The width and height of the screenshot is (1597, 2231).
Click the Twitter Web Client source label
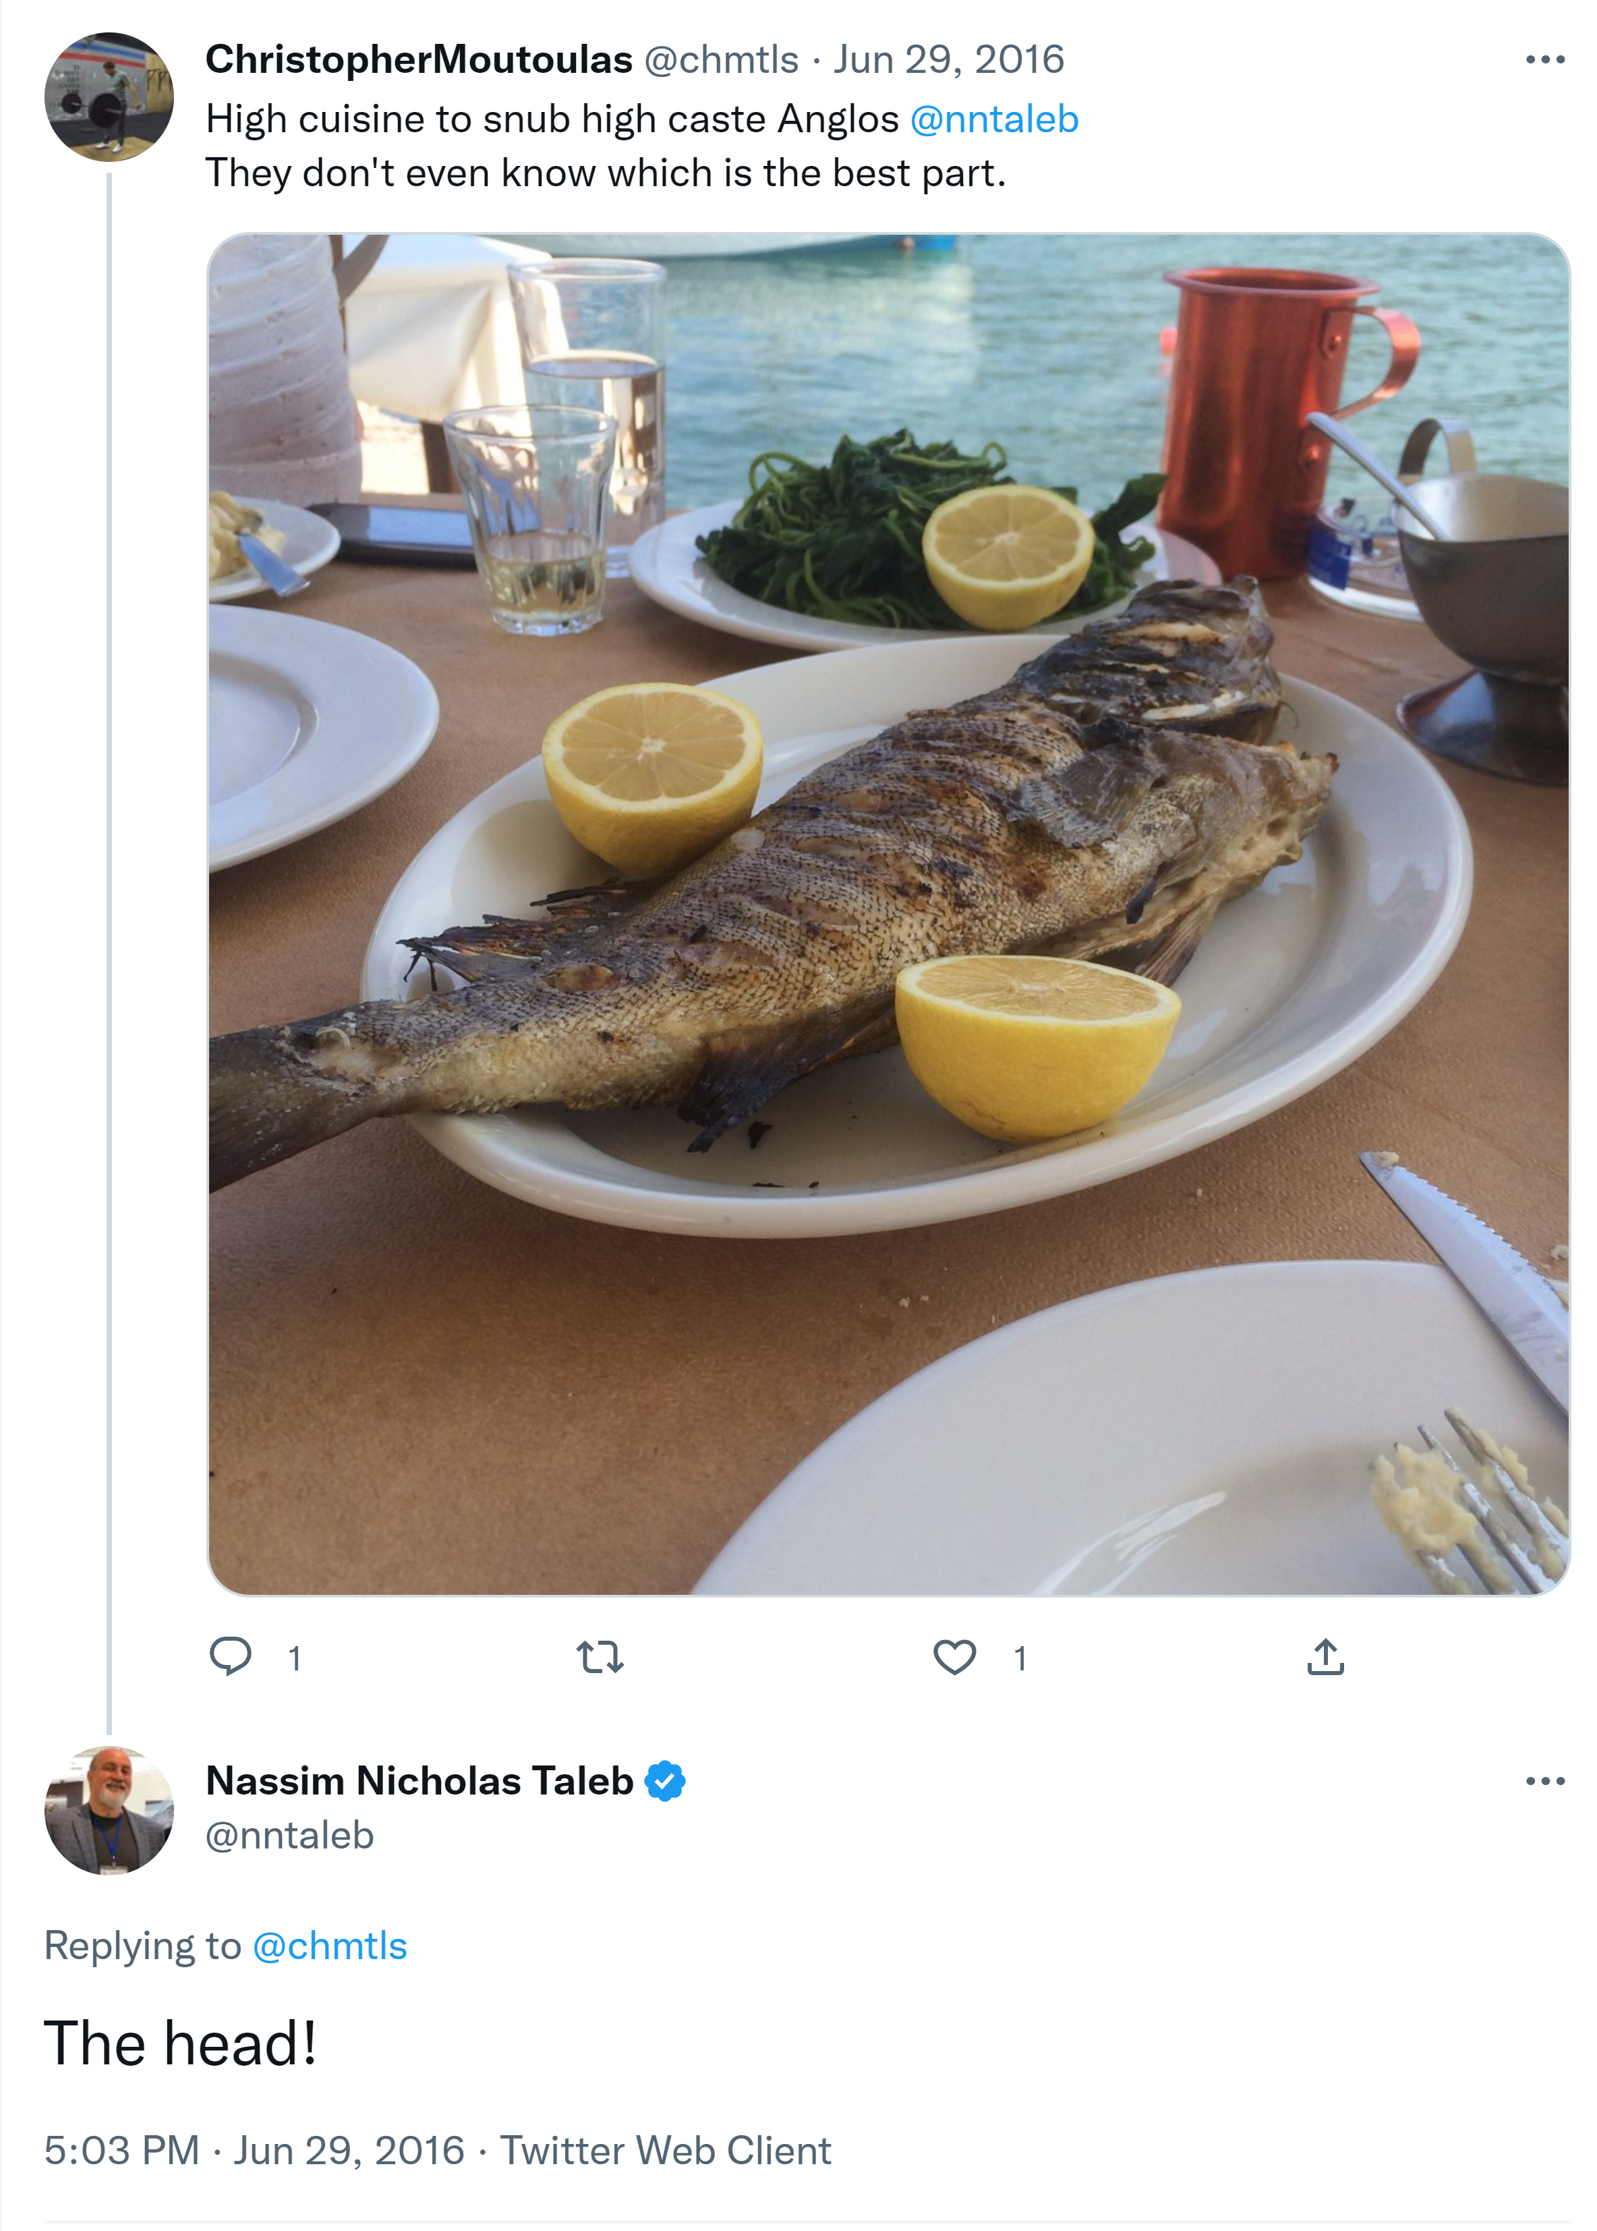[x=666, y=2150]
